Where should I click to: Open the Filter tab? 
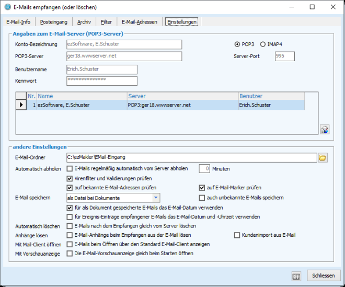(x=106, y=22)
